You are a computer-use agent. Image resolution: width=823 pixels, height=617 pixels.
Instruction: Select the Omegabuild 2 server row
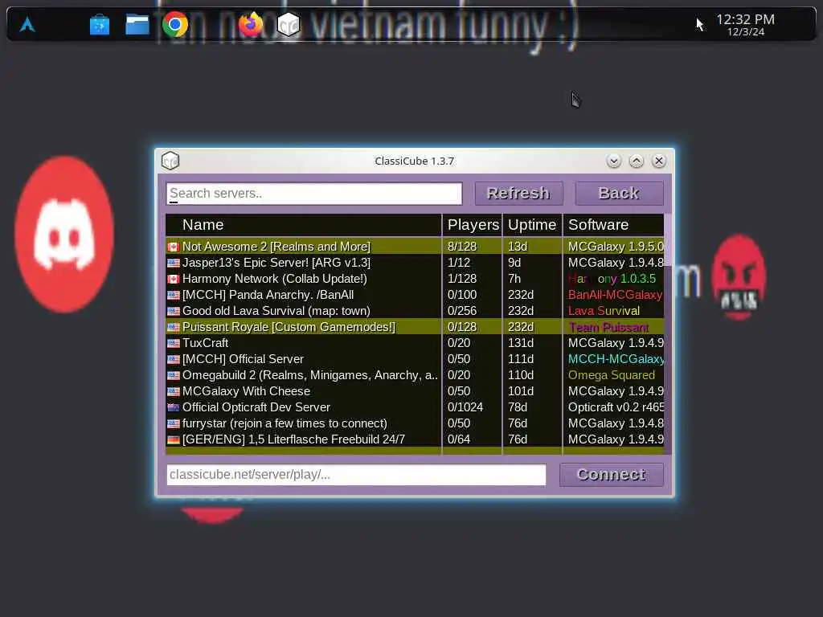tap(415, 375)
